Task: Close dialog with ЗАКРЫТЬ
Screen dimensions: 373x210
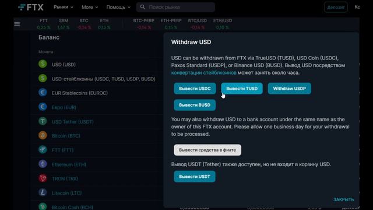Action: coord(343,199)
